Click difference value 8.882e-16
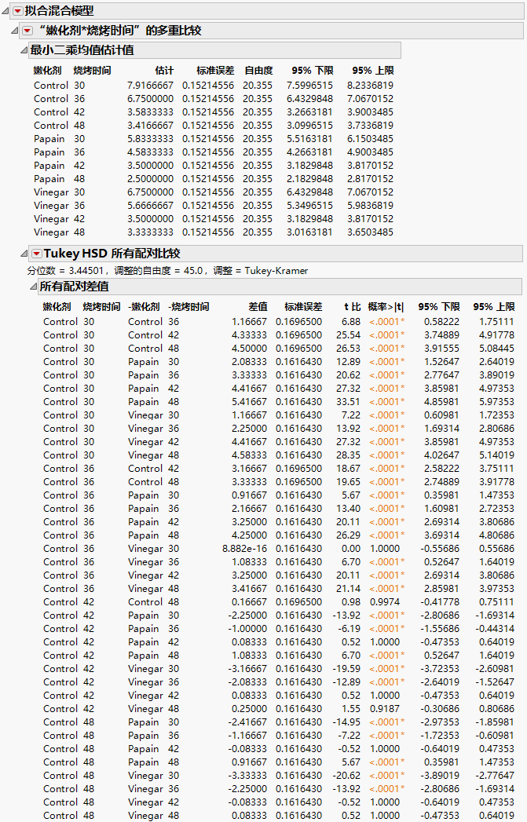Screen dimensions: 527x822 (x=244, y=549)
